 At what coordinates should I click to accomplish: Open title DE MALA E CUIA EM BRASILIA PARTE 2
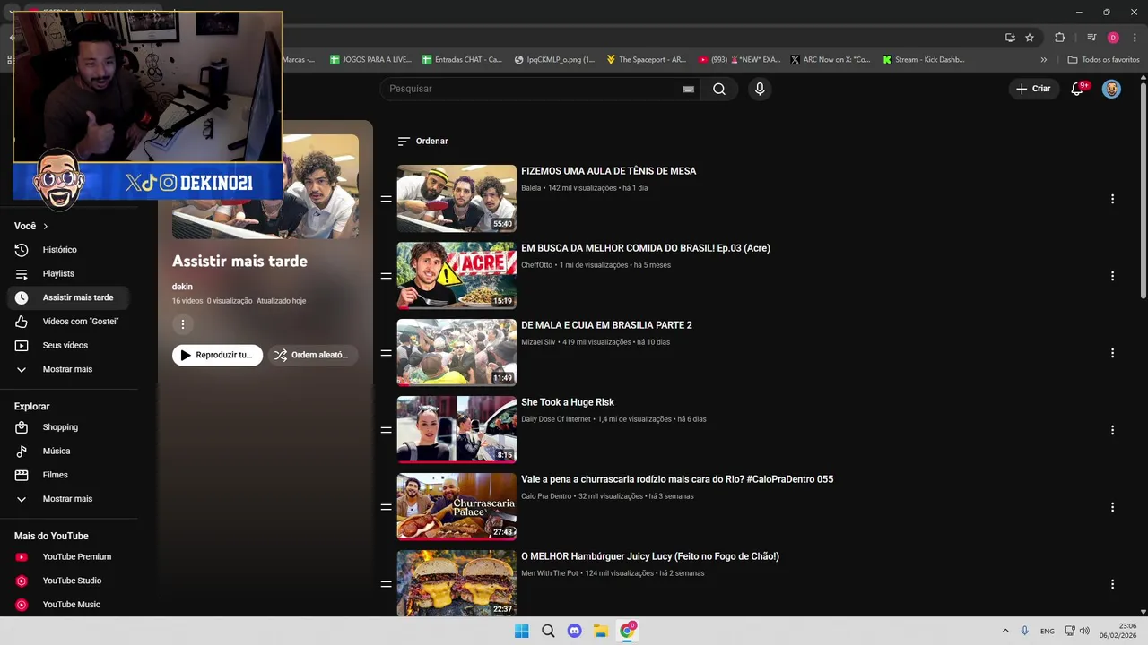coord(606,325)
